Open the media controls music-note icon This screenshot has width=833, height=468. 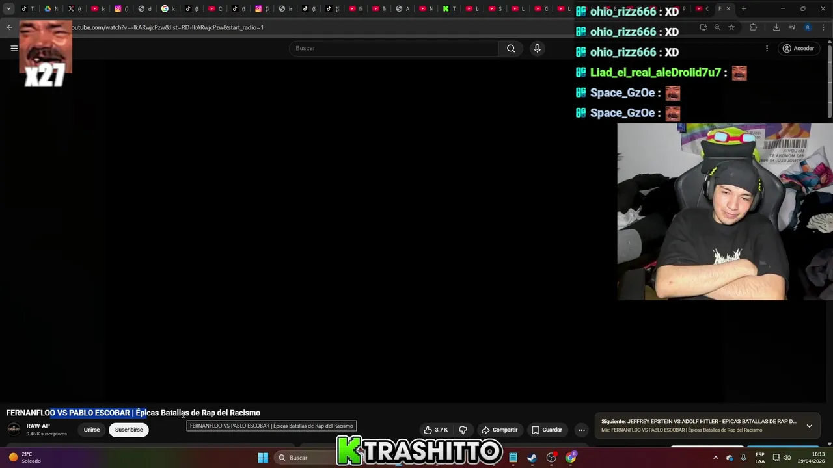pyautogui.click(x=792, y=27)
